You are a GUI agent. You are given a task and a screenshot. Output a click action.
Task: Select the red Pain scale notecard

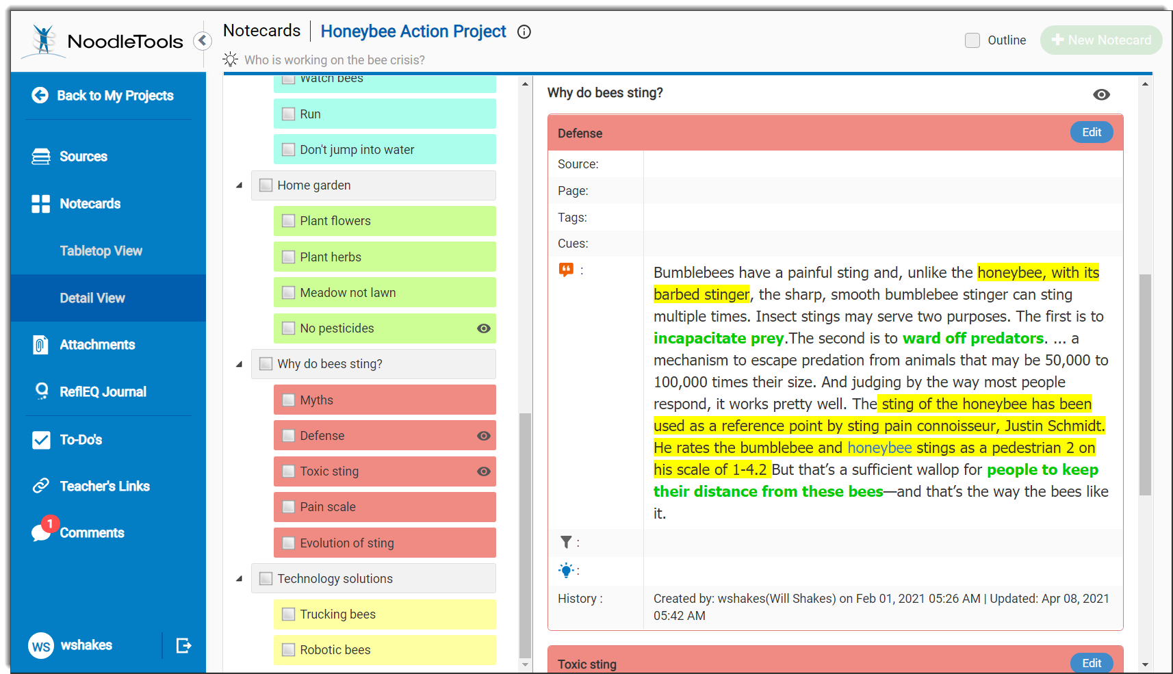coord(385,507)
